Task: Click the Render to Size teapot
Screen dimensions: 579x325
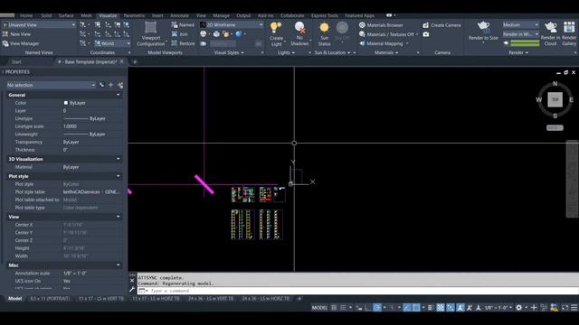Action: point(483,26)
